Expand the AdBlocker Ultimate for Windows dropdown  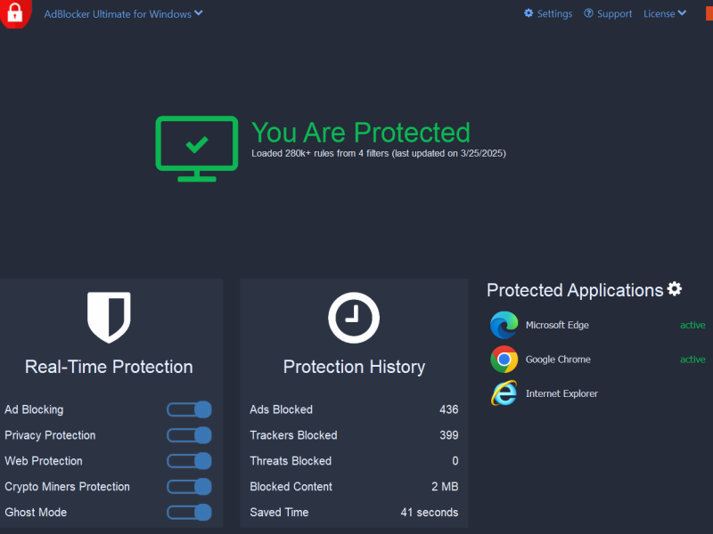pyautogui.click(x=123, y=14)
